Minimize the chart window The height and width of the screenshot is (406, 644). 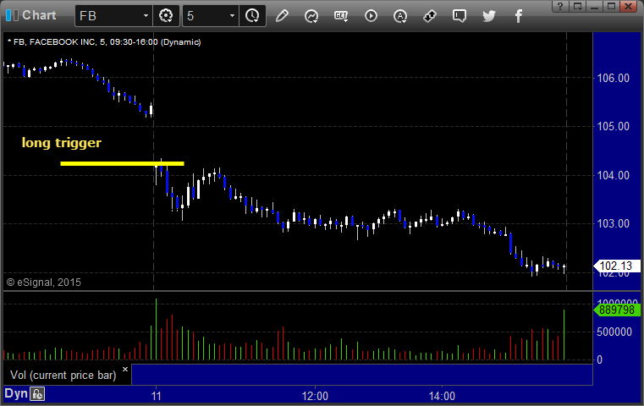(594, 6)
